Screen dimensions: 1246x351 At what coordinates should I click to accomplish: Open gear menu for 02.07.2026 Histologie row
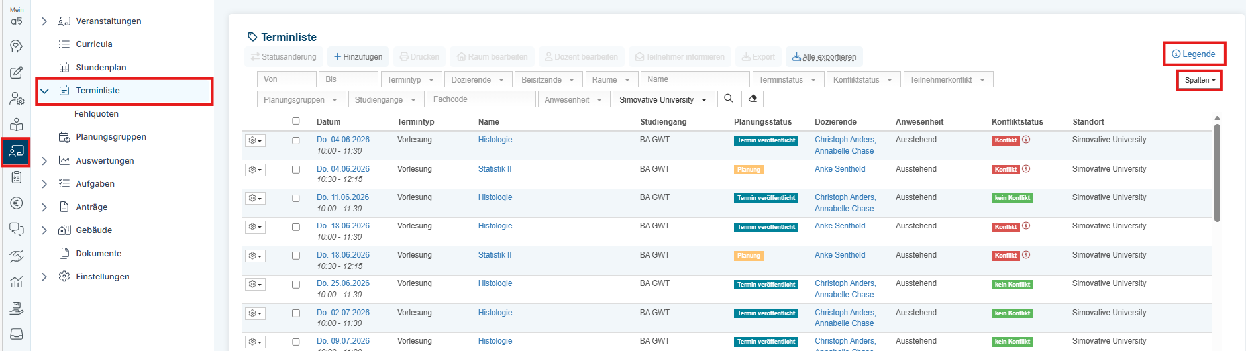click(255, 313)
